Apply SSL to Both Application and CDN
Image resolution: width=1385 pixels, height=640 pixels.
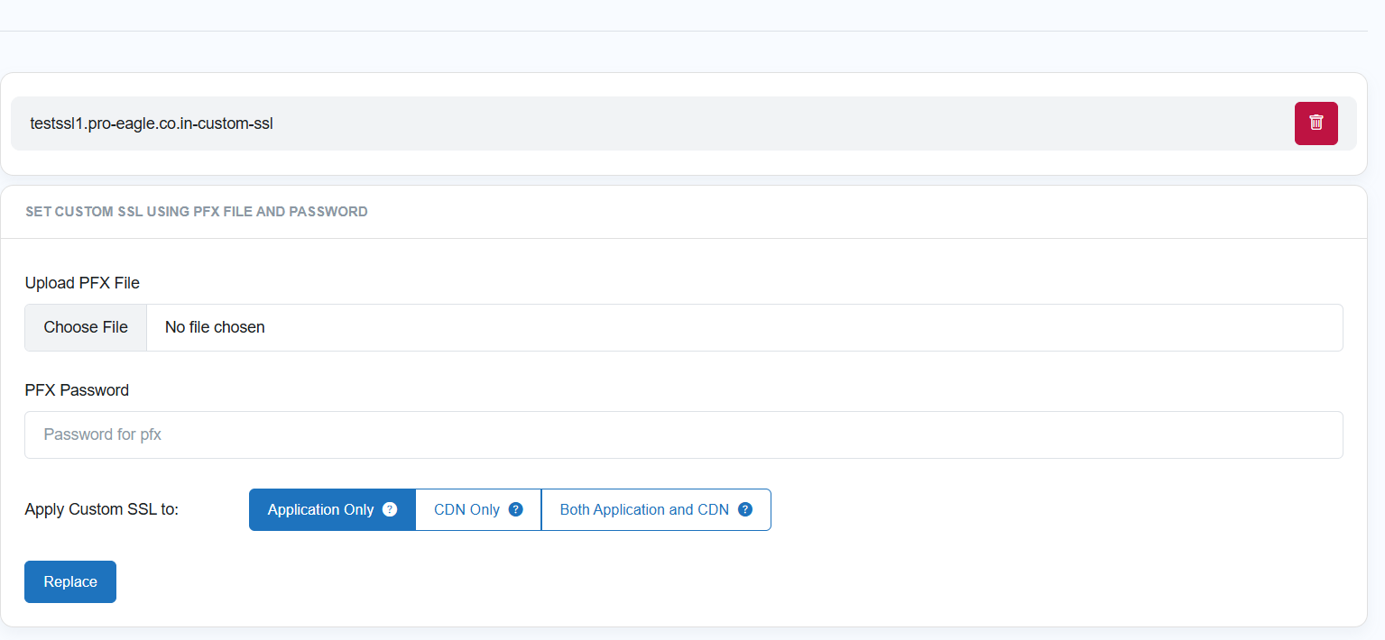644,509
